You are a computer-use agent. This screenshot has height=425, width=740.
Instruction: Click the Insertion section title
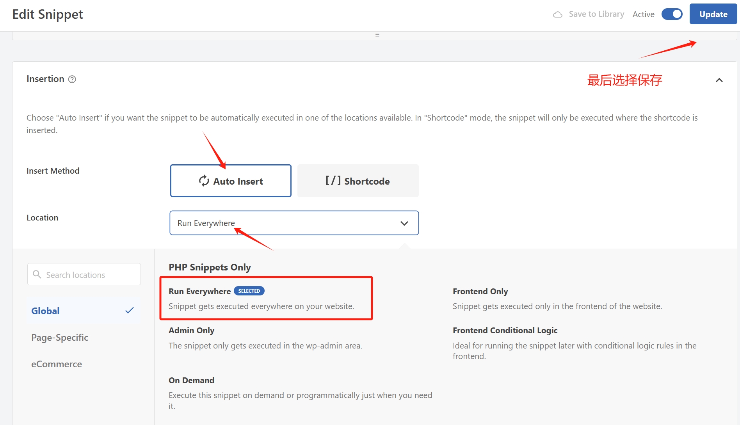pyautogui.click(x=45, y=79)
